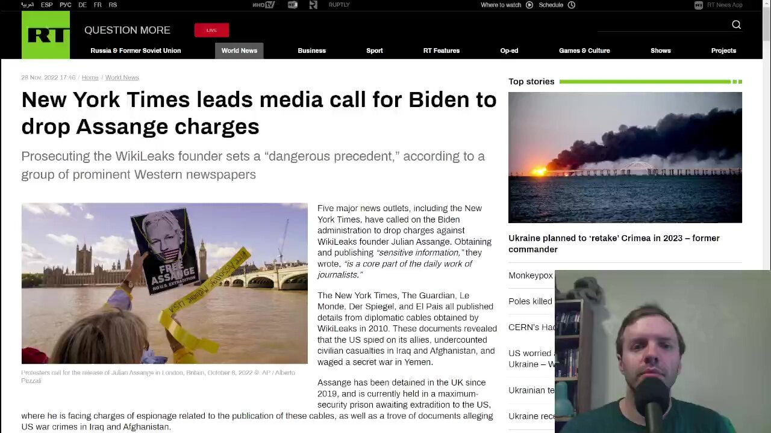
Task: Click the photo caption crediting Alberto Pezzali
Action: (158, 376)
